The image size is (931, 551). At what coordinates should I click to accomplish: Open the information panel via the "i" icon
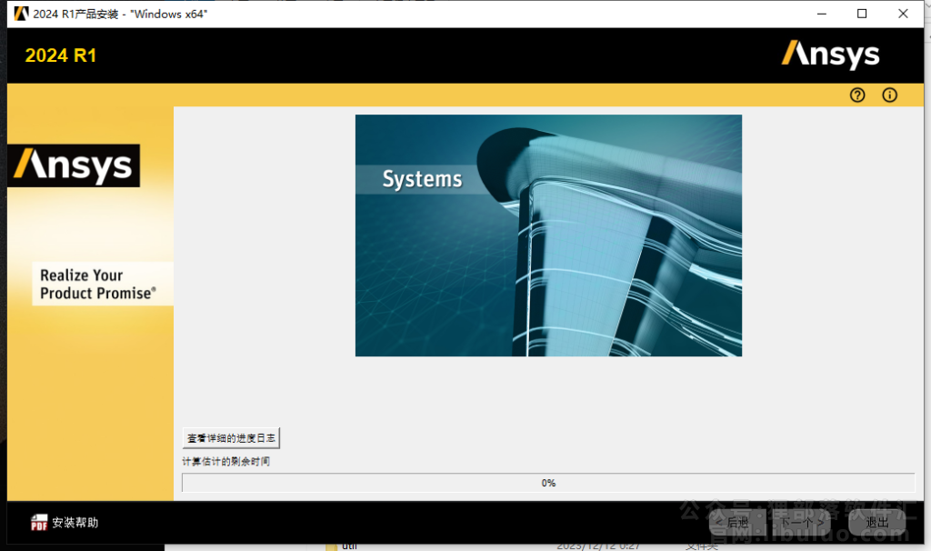tap(889, 95)
